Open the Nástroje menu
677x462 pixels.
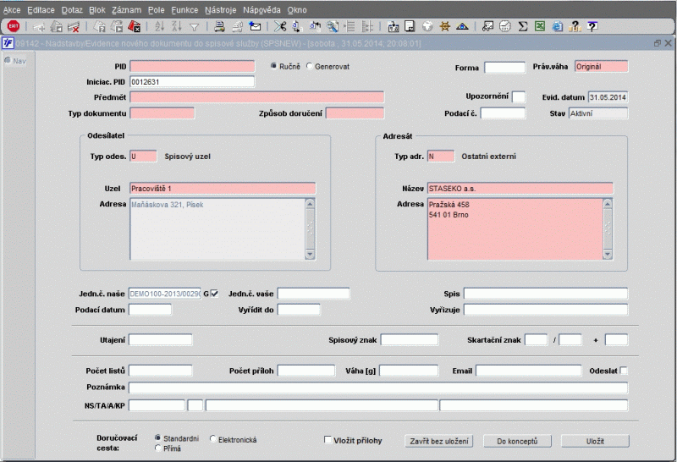[x=220, y=9]
